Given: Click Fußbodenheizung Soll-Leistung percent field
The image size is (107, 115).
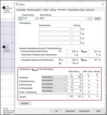Looking at the screenshot, I should 70,80.
